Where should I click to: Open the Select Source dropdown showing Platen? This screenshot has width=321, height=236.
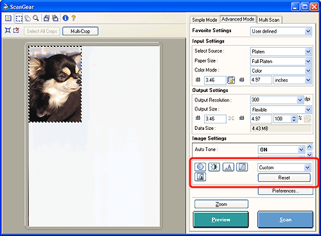281,51
